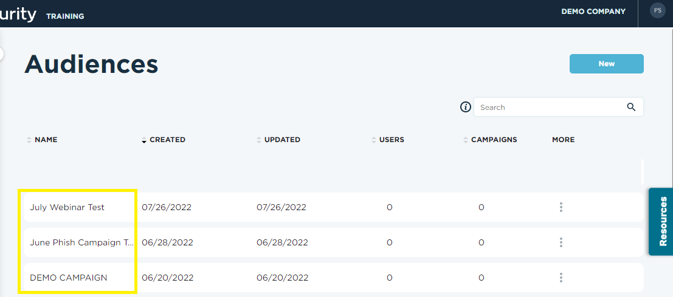Open the PS user avatar menu
The image size is (673, 297).
[658, 10]
